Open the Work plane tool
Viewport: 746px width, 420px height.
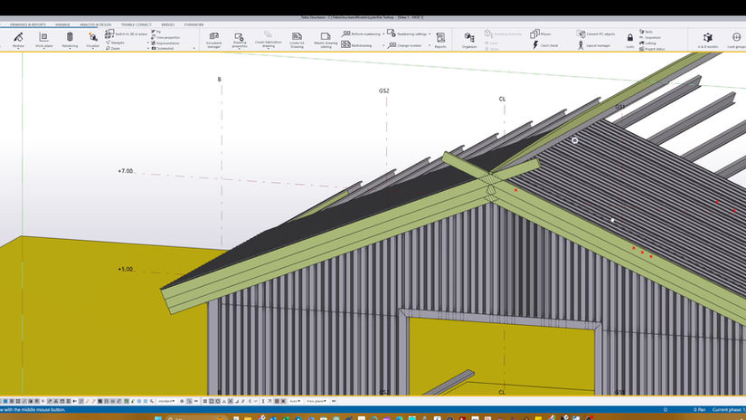pos(43,40)
